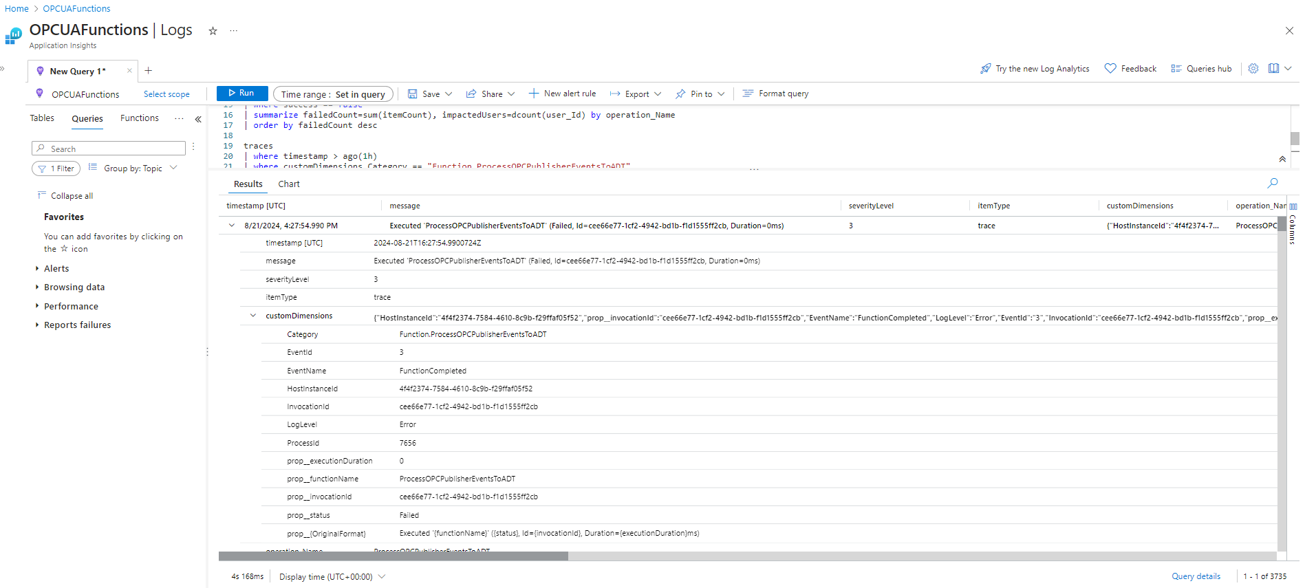Expand the left menu double chevron
This screenshot has width=1305, height=588.
[3, 68]
